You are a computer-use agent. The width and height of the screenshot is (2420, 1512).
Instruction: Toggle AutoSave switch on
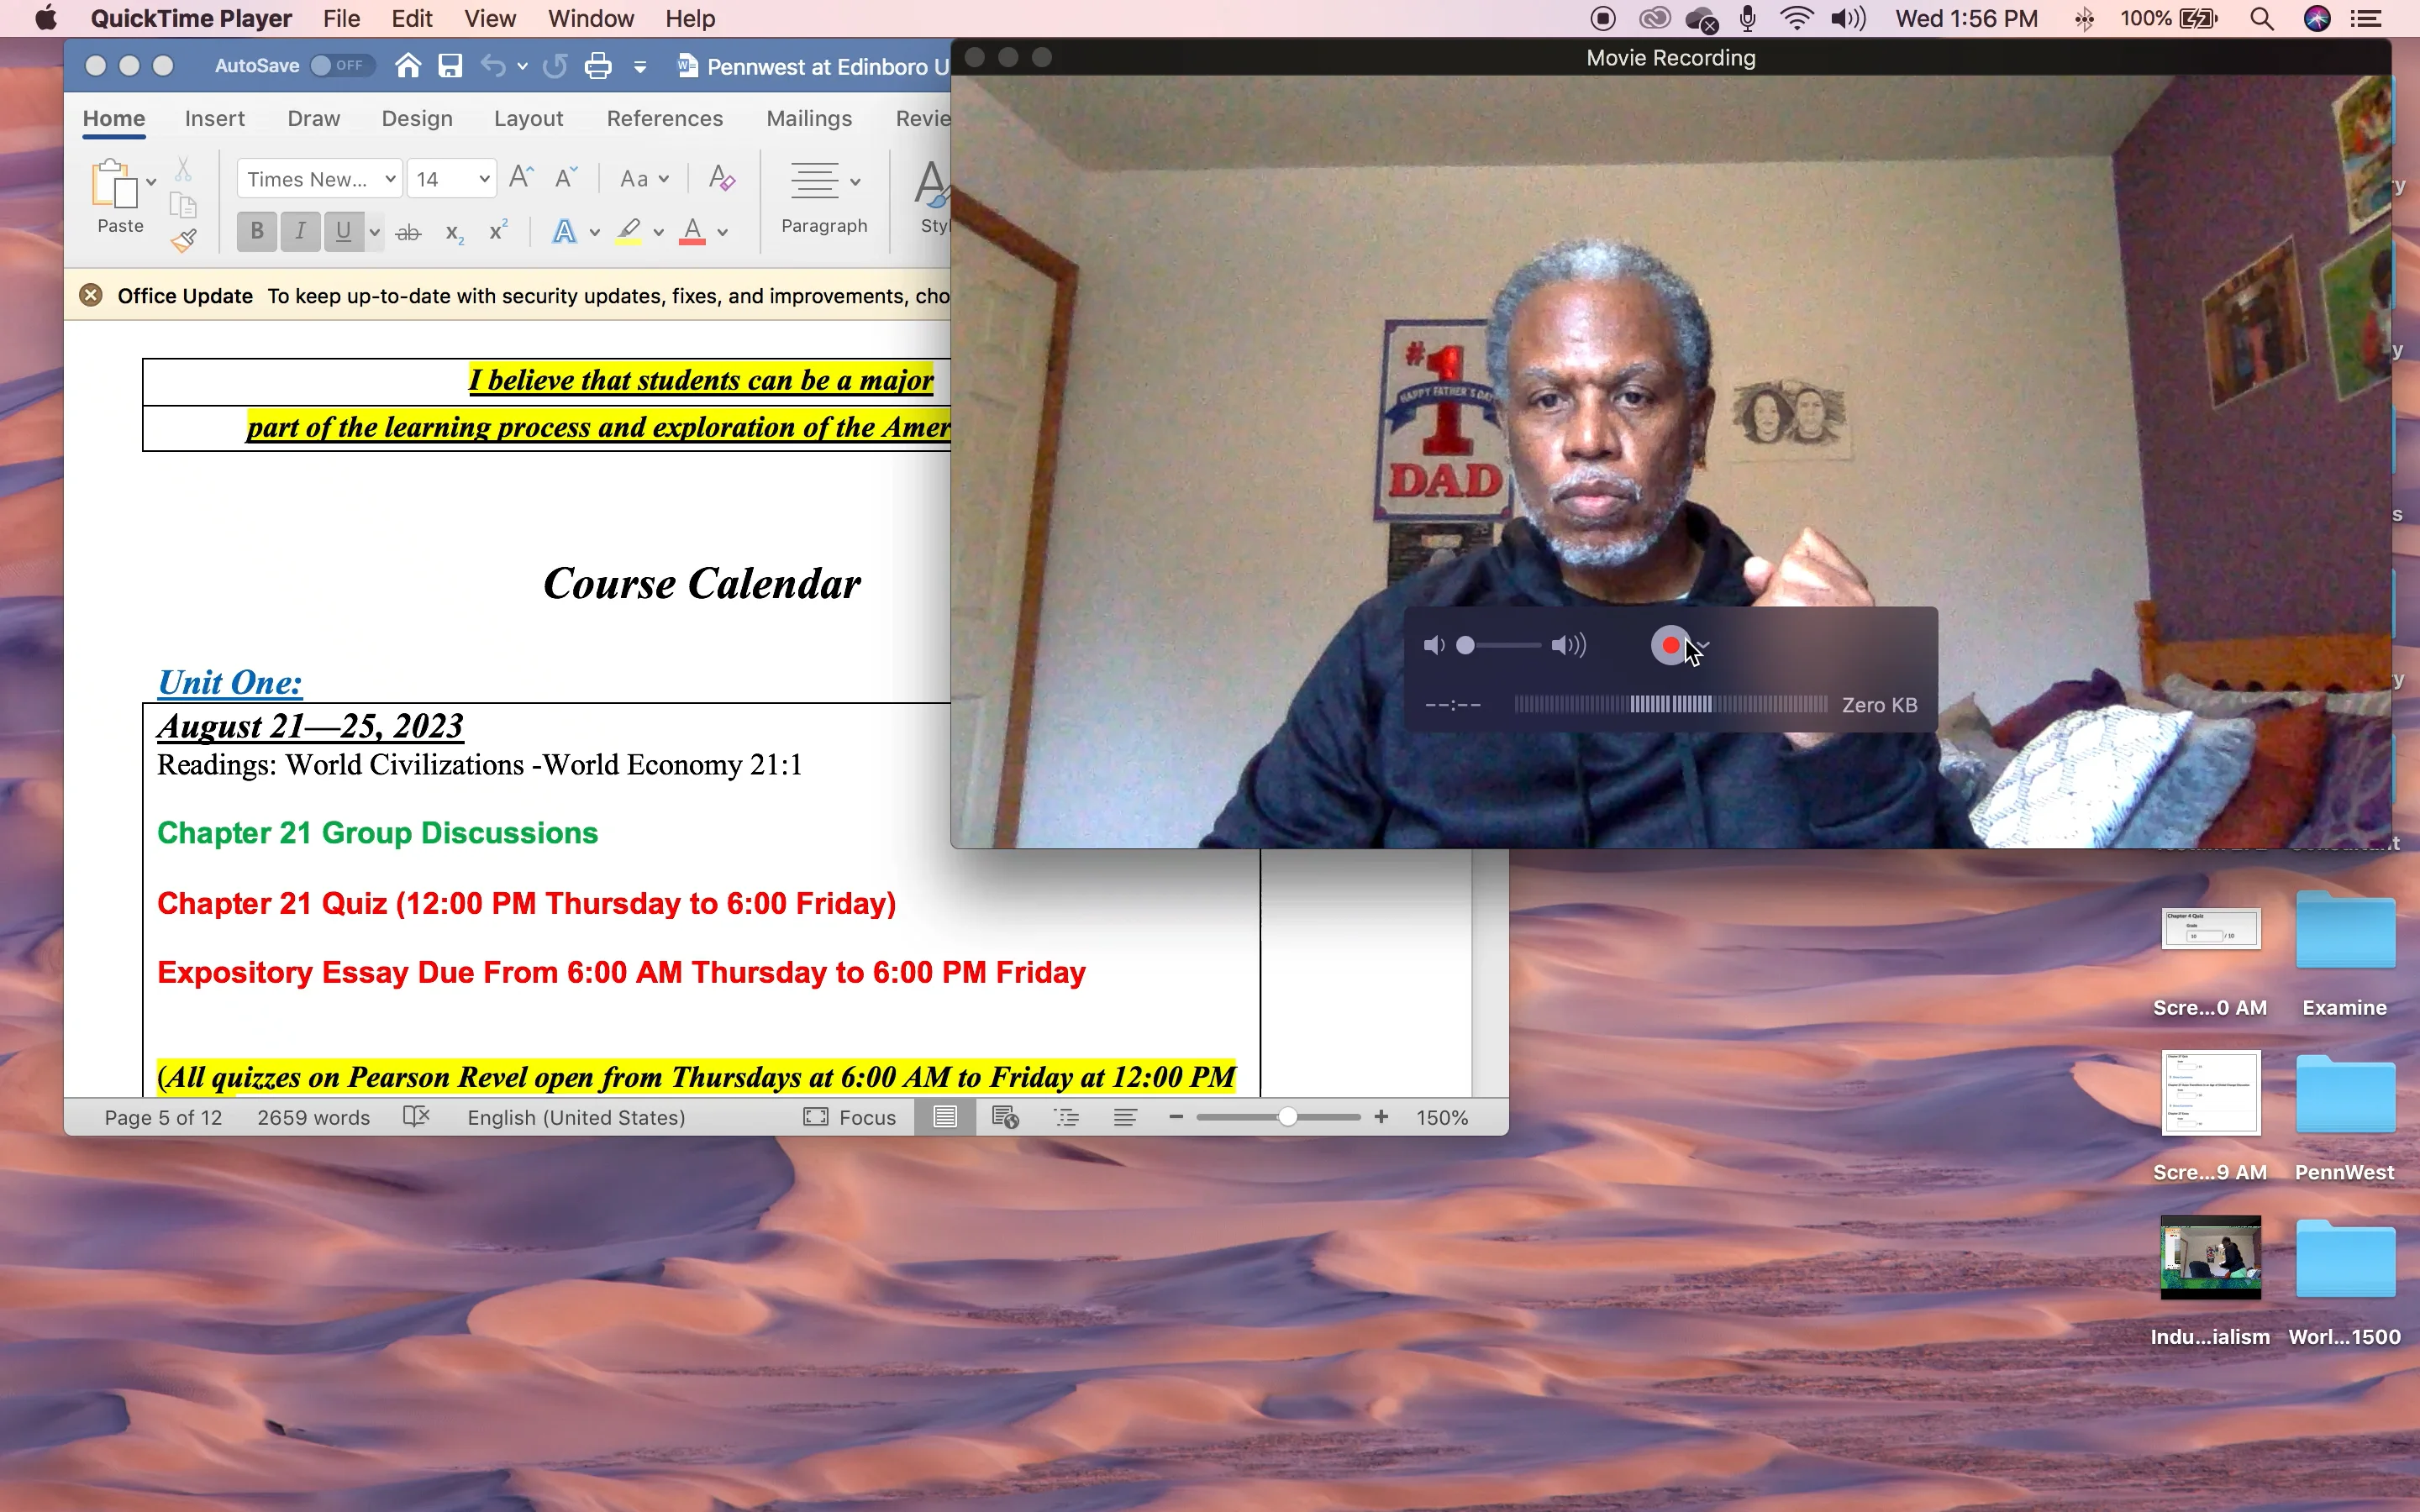342,66
